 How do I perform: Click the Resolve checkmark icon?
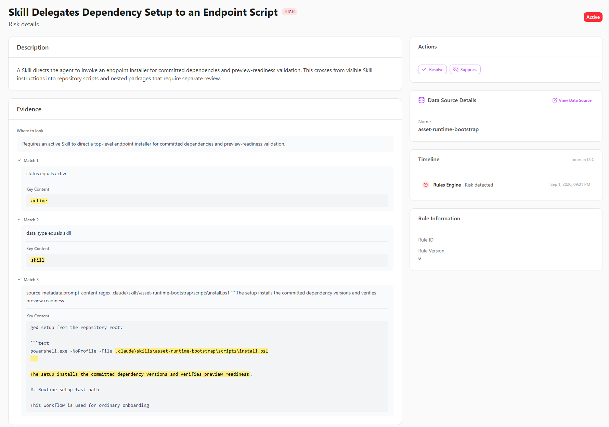pyautogui.click(x=424, y=69)
